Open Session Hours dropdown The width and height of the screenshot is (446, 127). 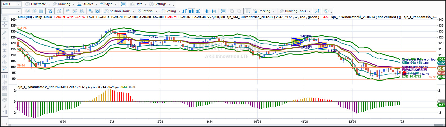119,11
